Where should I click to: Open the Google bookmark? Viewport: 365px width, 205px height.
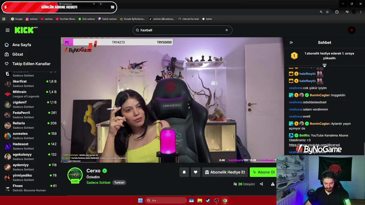pyautogui.click(x=17, y=19)
